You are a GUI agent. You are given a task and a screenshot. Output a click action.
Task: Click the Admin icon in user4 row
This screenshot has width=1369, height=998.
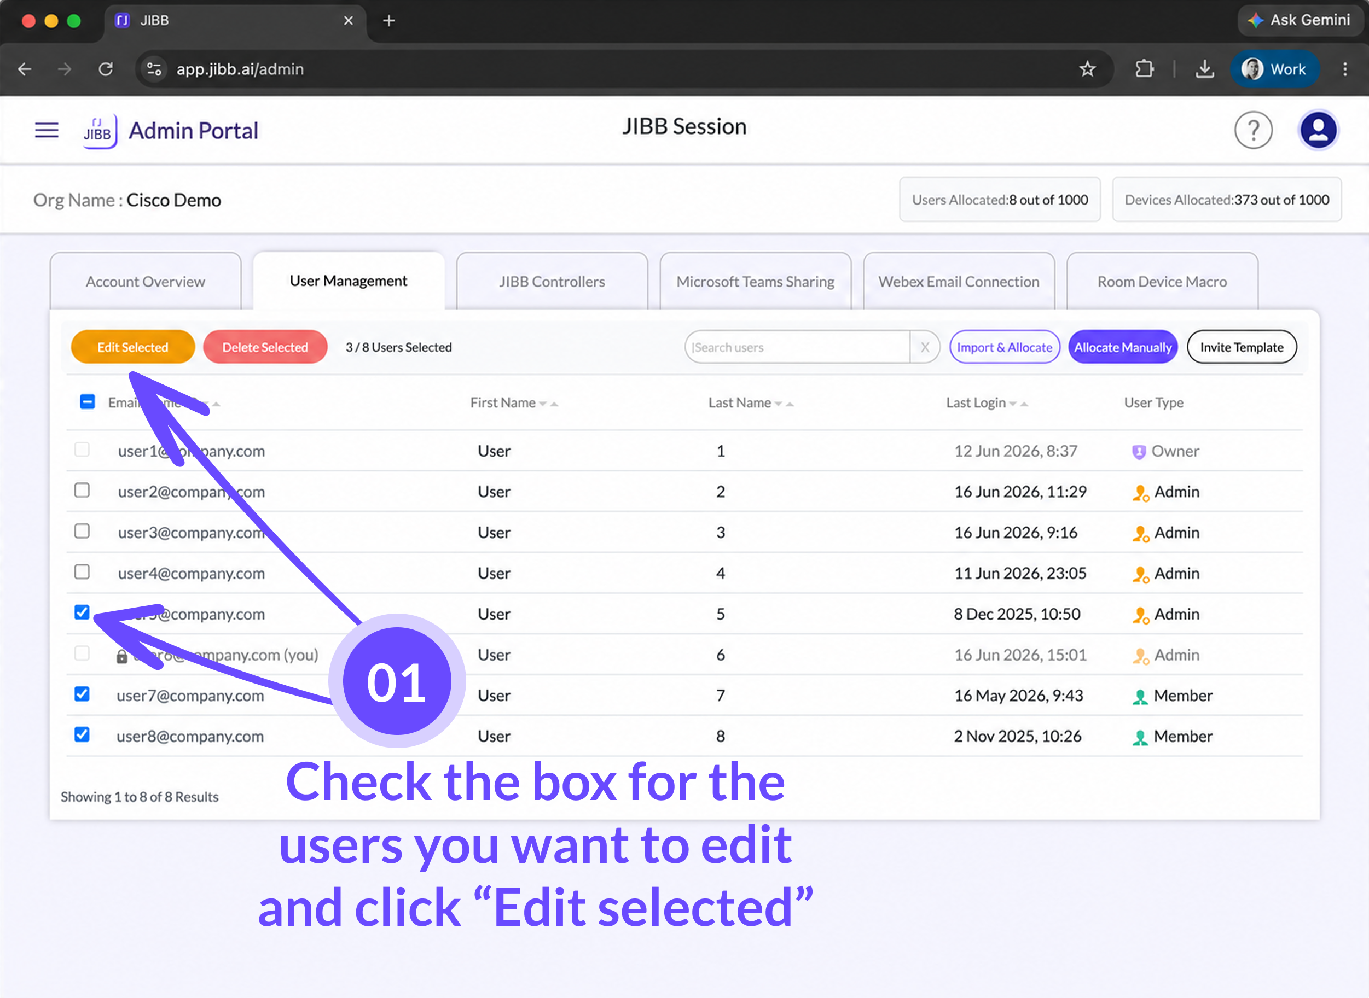tap(1140, 575)
